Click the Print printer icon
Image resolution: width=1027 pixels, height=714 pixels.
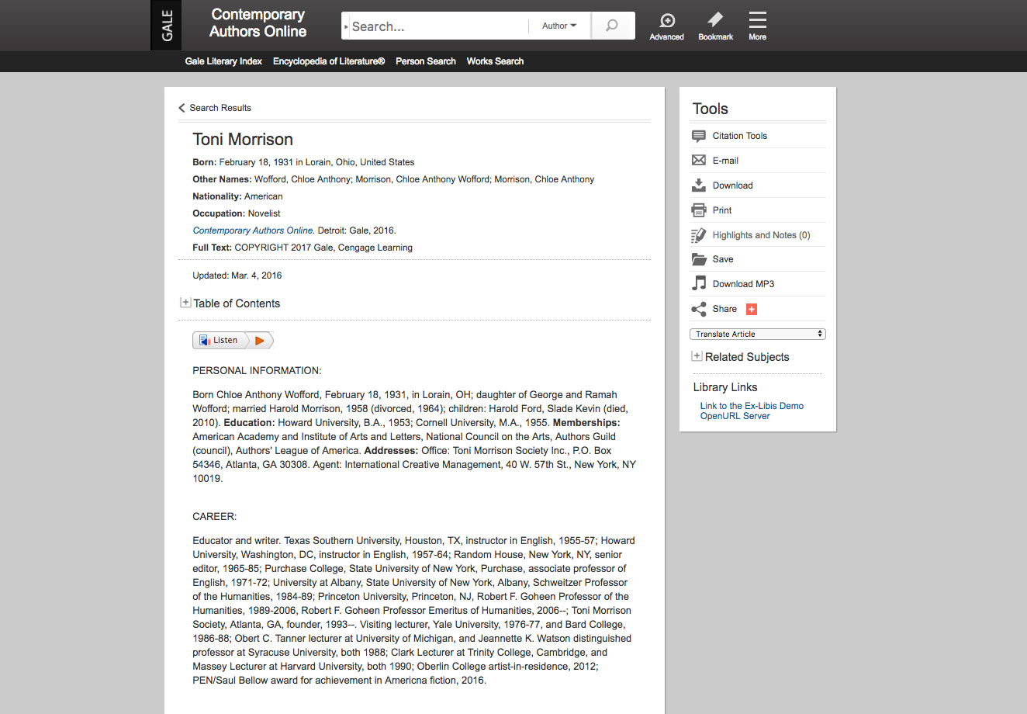point(699,210)
